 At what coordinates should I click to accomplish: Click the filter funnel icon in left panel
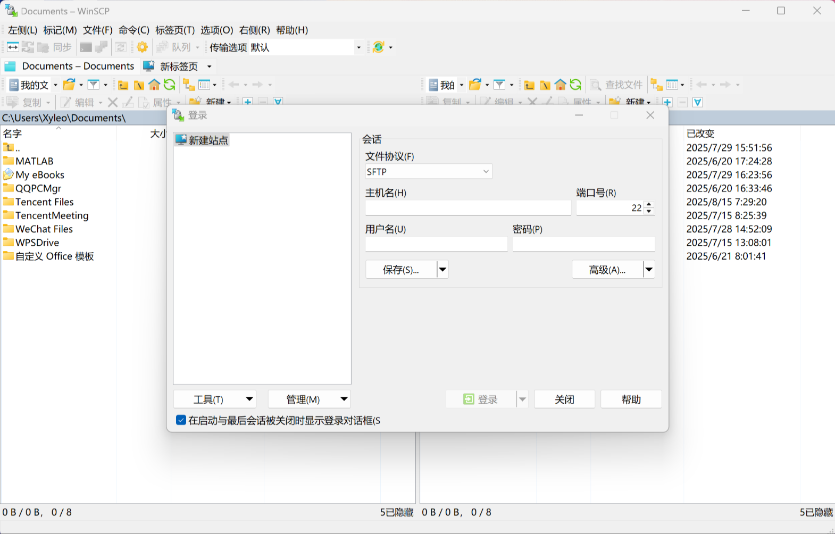(x=94, y=85)
